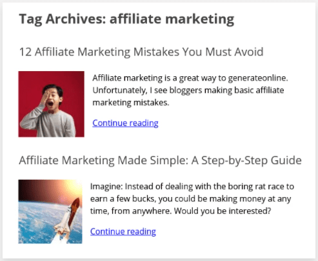Viewport: 318px width, 261px height.
Task: Click the "Tag Archives:" heading text
Action: pos(63,19)
